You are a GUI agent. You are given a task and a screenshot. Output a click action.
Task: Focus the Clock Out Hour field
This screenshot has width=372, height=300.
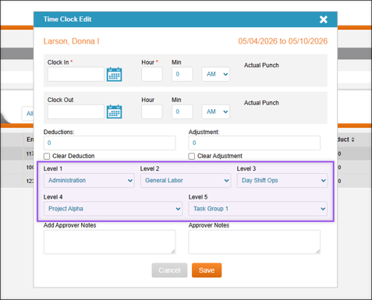152,111
